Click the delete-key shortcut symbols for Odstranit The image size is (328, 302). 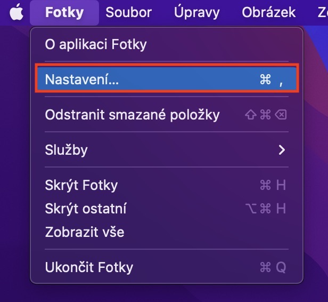pos(273,115)
